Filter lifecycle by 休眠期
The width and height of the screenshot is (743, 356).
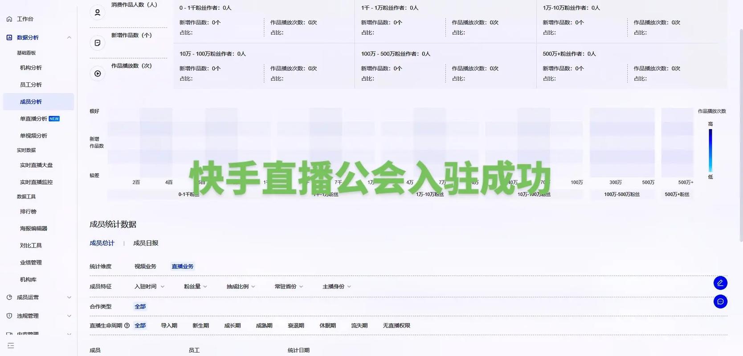tap(327, 326)
